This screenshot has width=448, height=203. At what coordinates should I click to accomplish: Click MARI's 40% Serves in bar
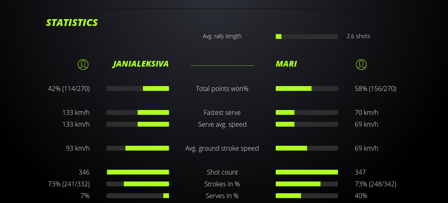pyautogui.click(x=307, y=196)
